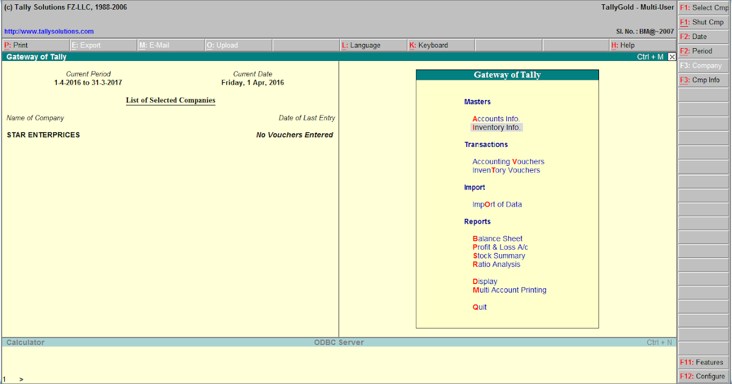Select STAR ENTERPRICES company row
This screenshot has height=384, width=732.
pyautogui.click(x=170, y=135)
